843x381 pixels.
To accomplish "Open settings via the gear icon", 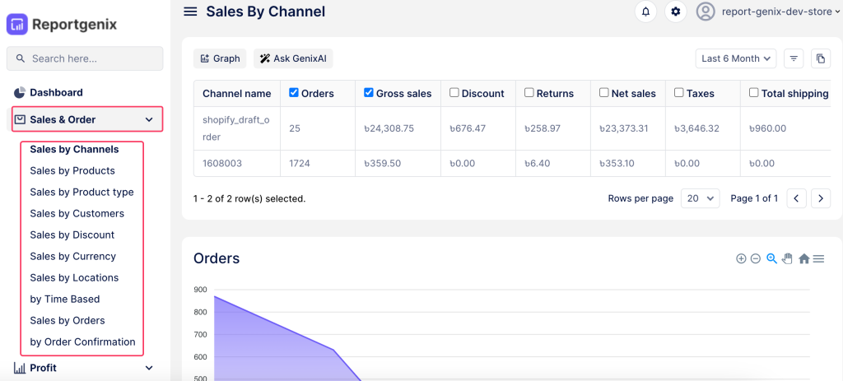I will coord(675,12).
